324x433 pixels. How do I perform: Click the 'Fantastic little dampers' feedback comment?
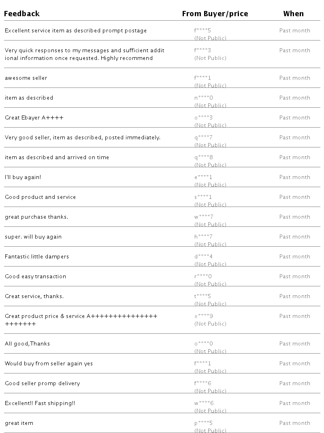pos(37,256)
